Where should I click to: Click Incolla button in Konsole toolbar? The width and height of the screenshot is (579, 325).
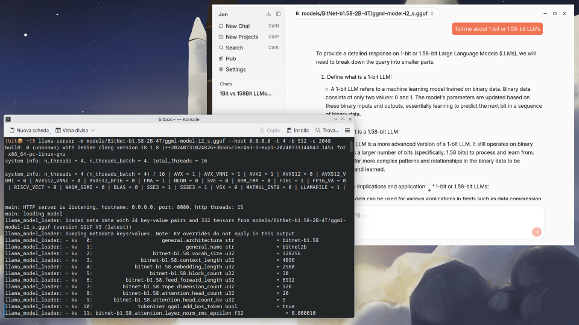[x=297, y=131]
